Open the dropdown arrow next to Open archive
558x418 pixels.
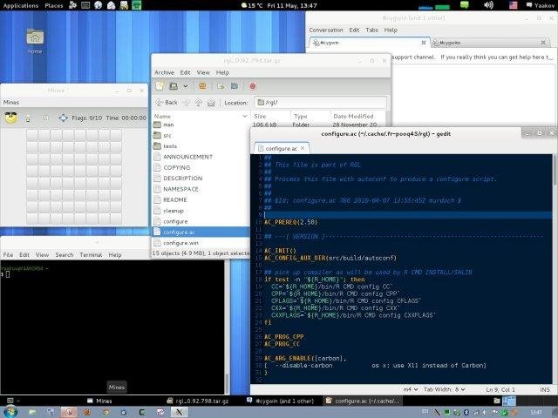click(x=186, y=86)
